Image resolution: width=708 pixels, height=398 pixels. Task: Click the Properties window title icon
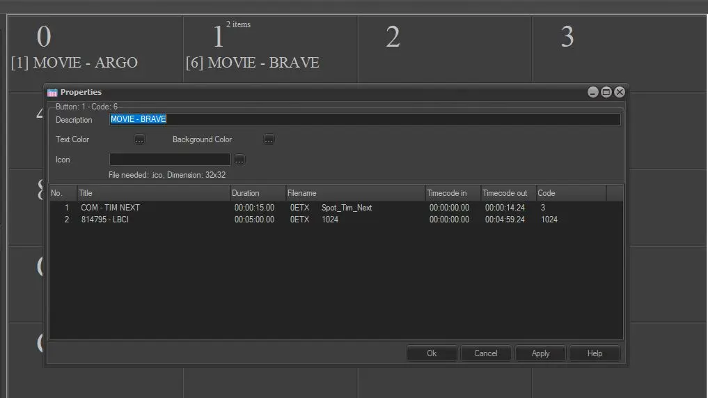point(52,92)
